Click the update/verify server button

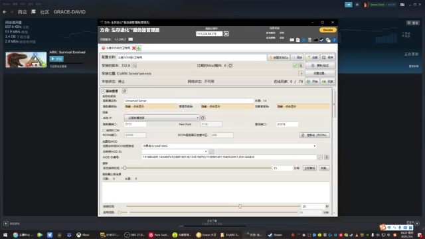coord(319,65)
